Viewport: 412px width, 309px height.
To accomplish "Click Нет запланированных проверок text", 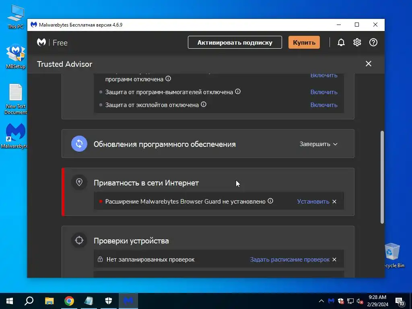I will tap(150, 260).
